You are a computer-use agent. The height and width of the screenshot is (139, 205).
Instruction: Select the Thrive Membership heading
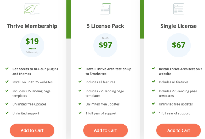click(32, 26)
